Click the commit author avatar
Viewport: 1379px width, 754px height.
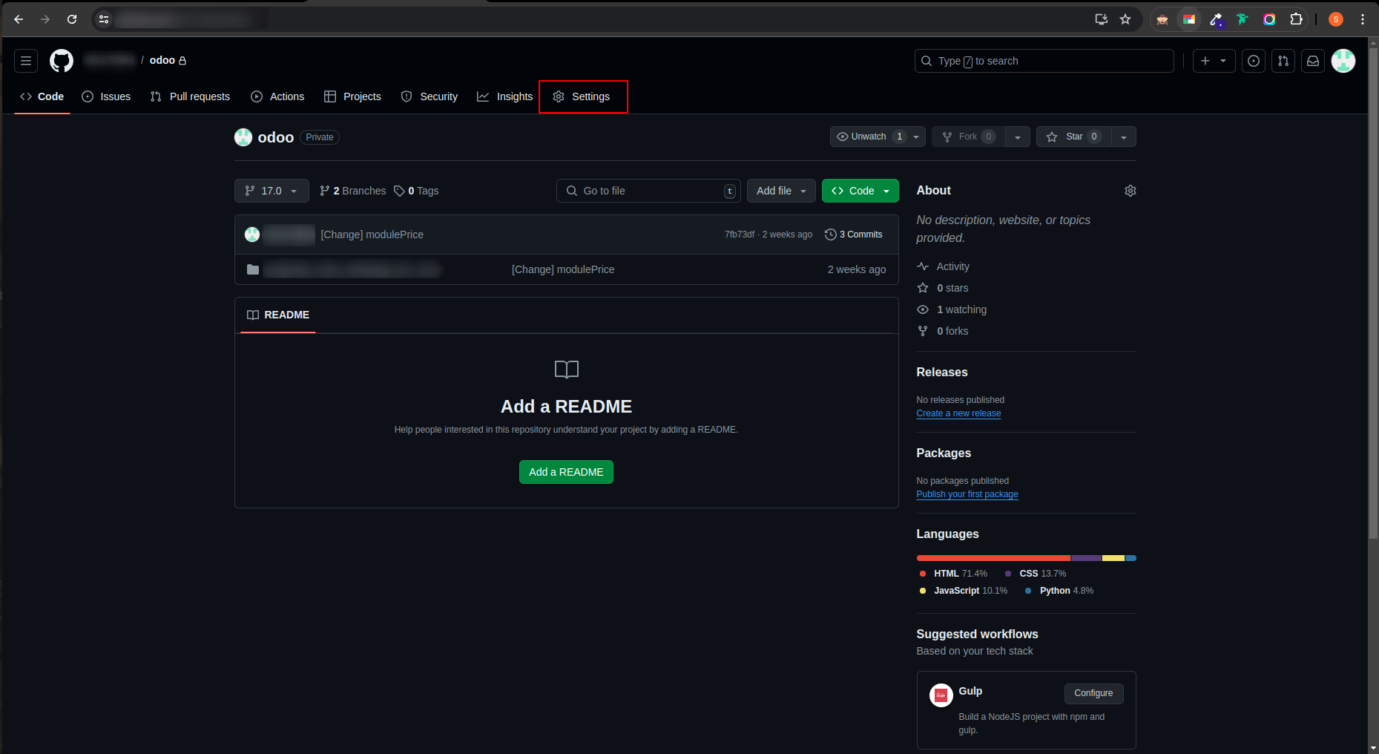(x=252, y=235)
